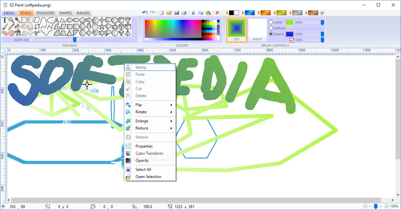This screenshot has height=210, width=401.
Task: Open the gray gradient preset arrow
Action: click(290, 13)
